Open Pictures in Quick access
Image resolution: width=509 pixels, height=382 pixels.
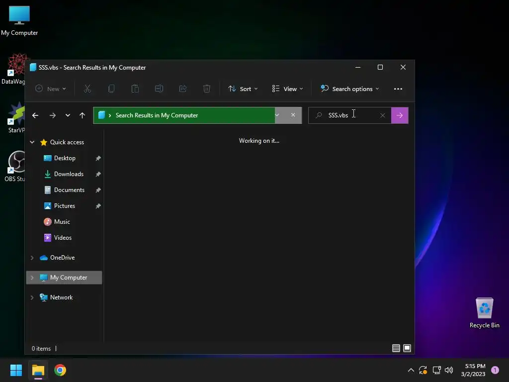click(x=64, y=206)
